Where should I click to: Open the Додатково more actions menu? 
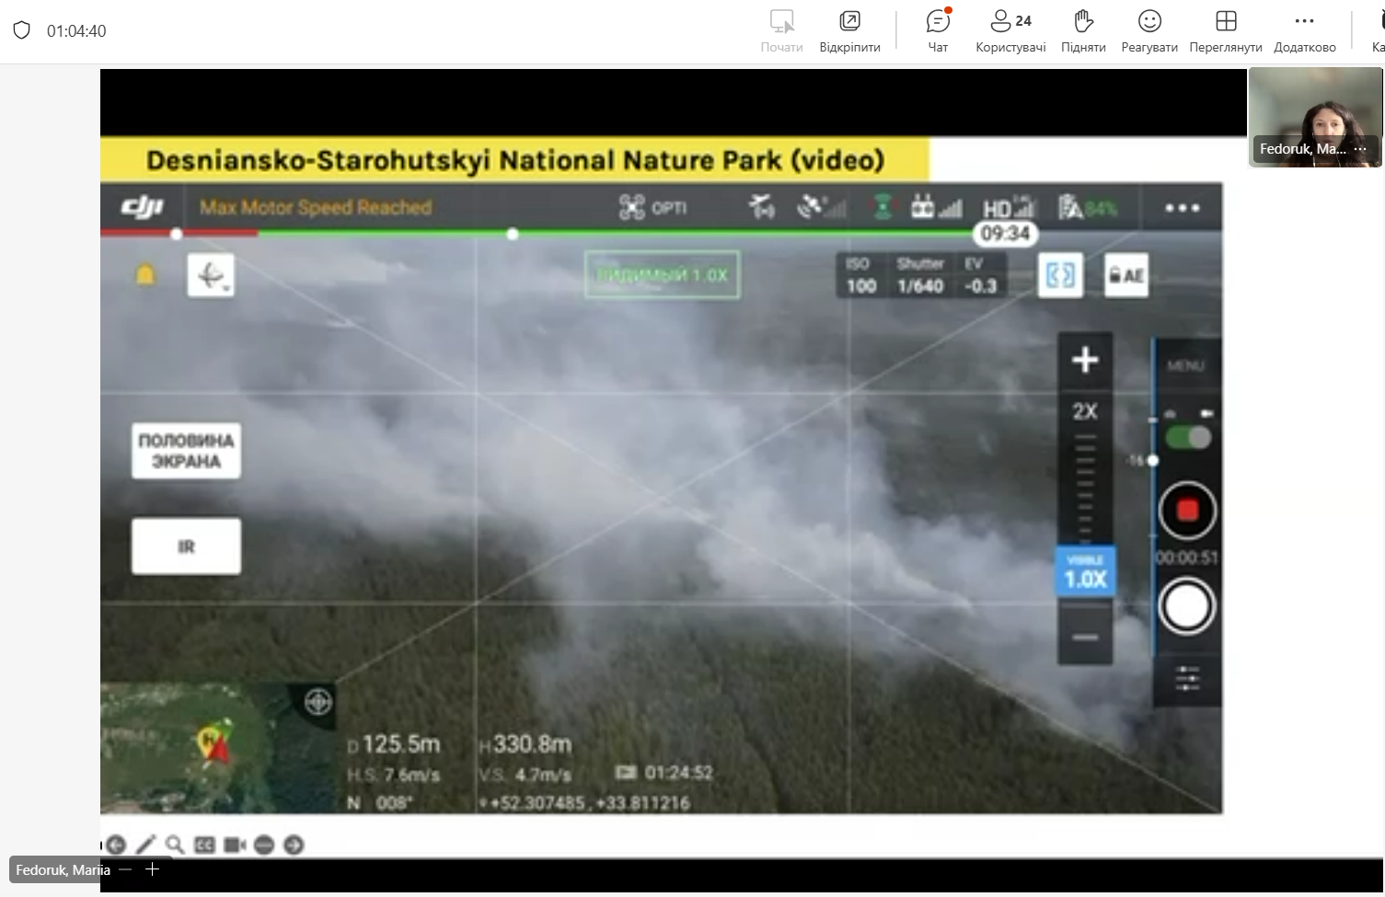coord(1304,30)
